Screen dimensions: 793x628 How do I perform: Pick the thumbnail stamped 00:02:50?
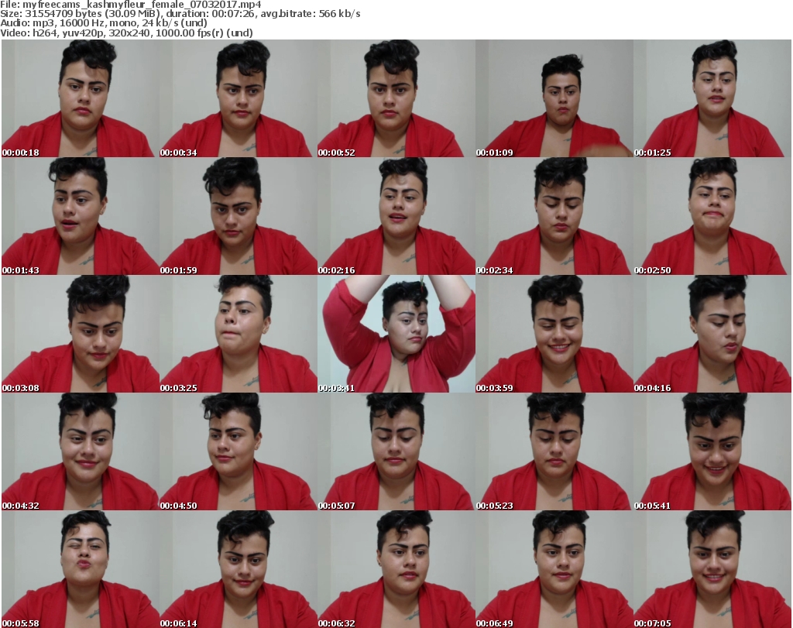tap(712, 216)
